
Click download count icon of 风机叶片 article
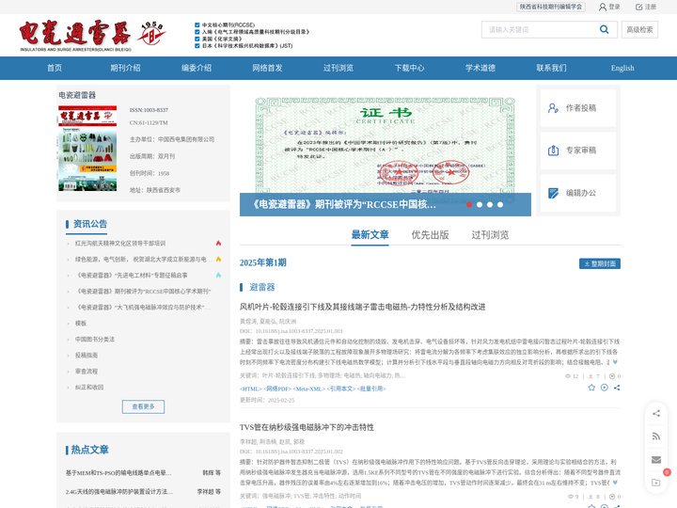click(x=590, y=376)
